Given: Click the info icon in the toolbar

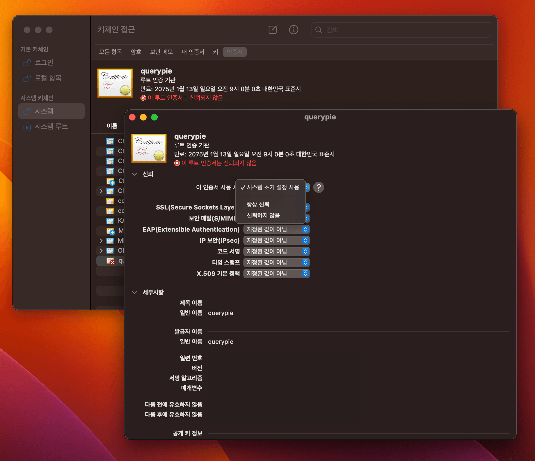Looking at the screenshot, I should (294, 30).
